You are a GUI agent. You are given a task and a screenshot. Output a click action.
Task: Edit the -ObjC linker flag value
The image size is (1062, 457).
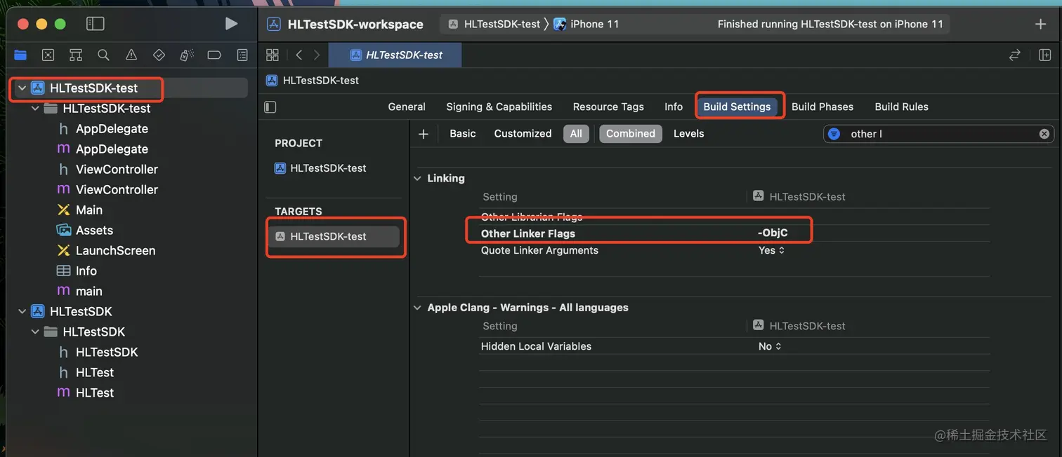[773, 233]
